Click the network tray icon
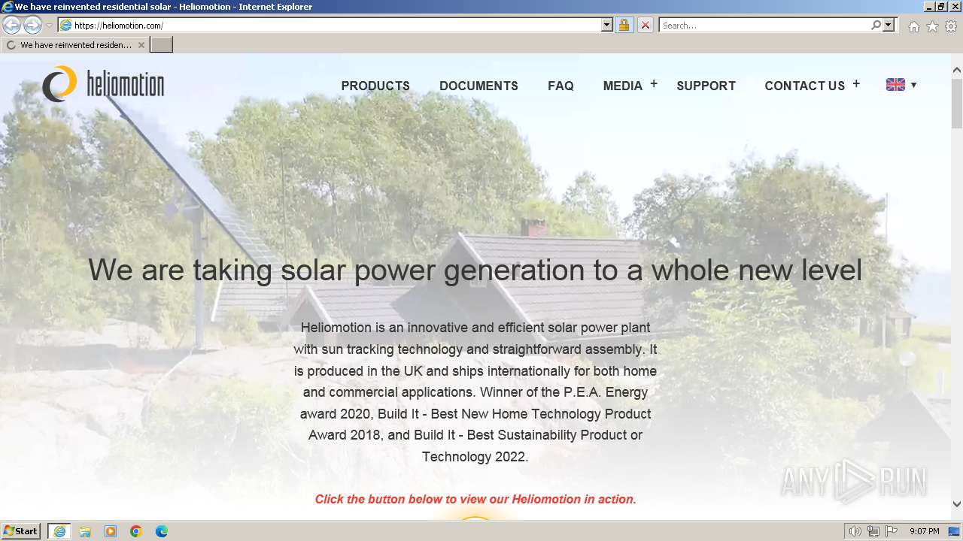Image resolution: width=963 pixels, height=541 pixels. point(873,531)
